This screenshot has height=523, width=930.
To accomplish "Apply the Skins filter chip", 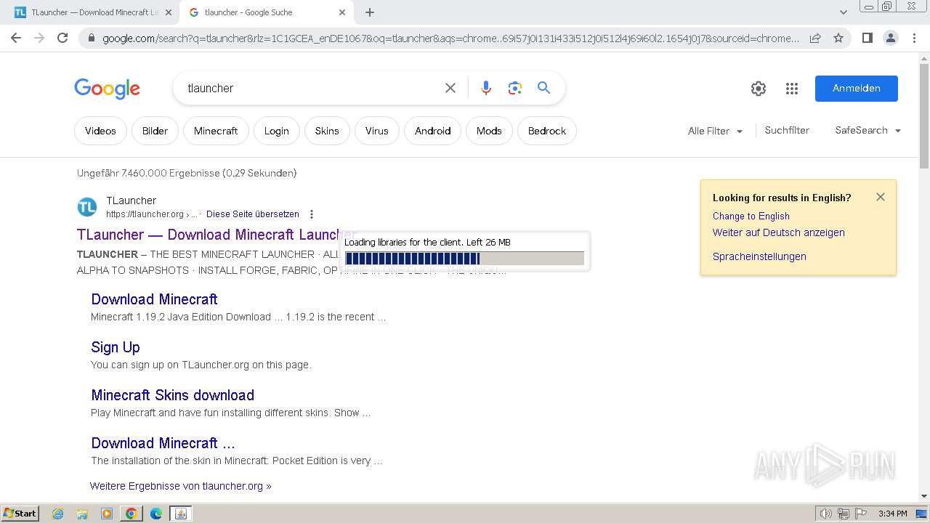I will [327, 131].
